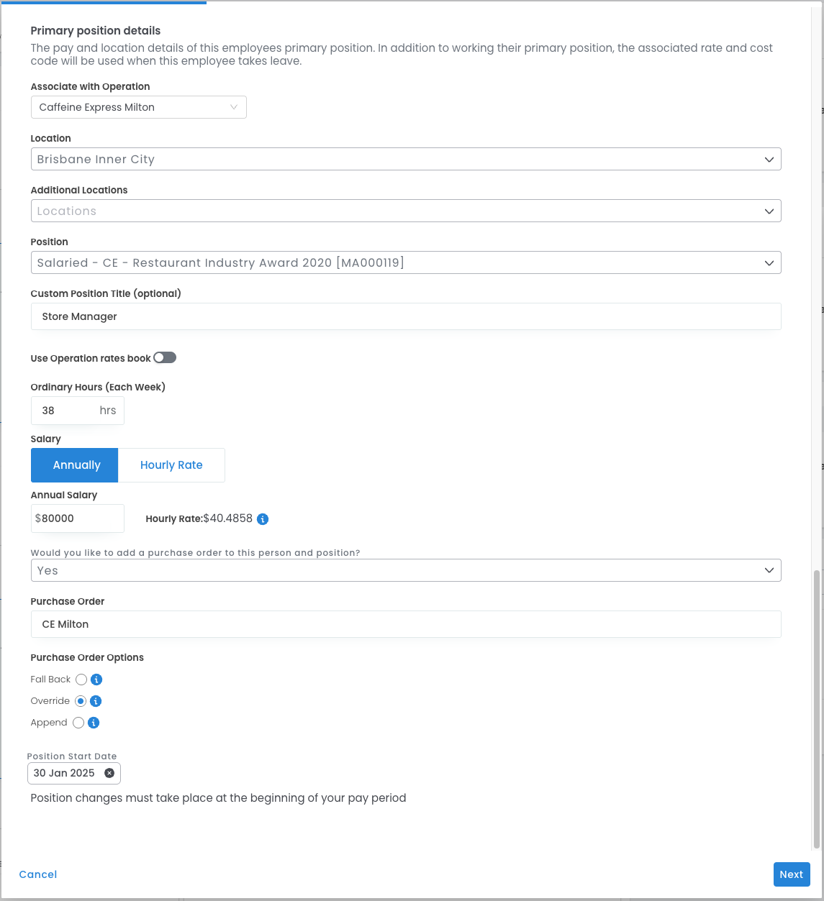Click the Custom Position Title field
This screenshot has height=901, width=824.
[406, 316]
